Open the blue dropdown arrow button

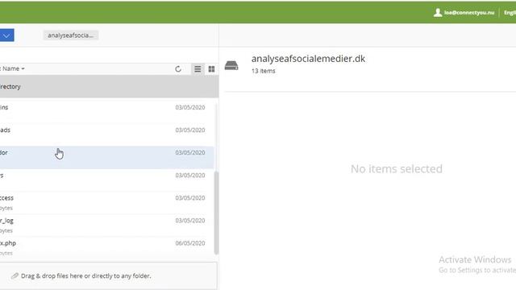tap(6, 35)
